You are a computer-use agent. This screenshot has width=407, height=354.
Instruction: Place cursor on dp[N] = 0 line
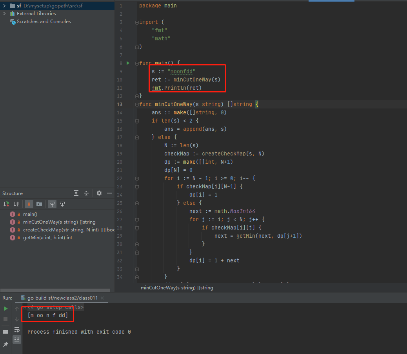coord(178,170)
